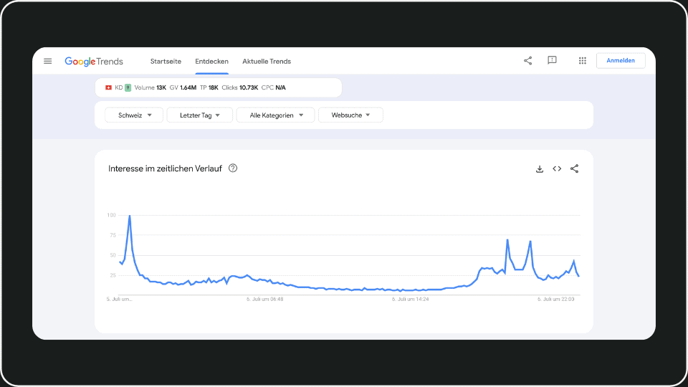Click the 50 y-axis label
688x387 pixels.
[x=113, y=255]
